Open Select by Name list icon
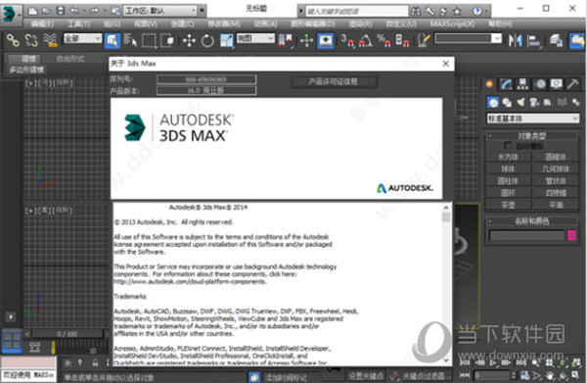This screenshot has height=383, width=587. pos(130,40)
